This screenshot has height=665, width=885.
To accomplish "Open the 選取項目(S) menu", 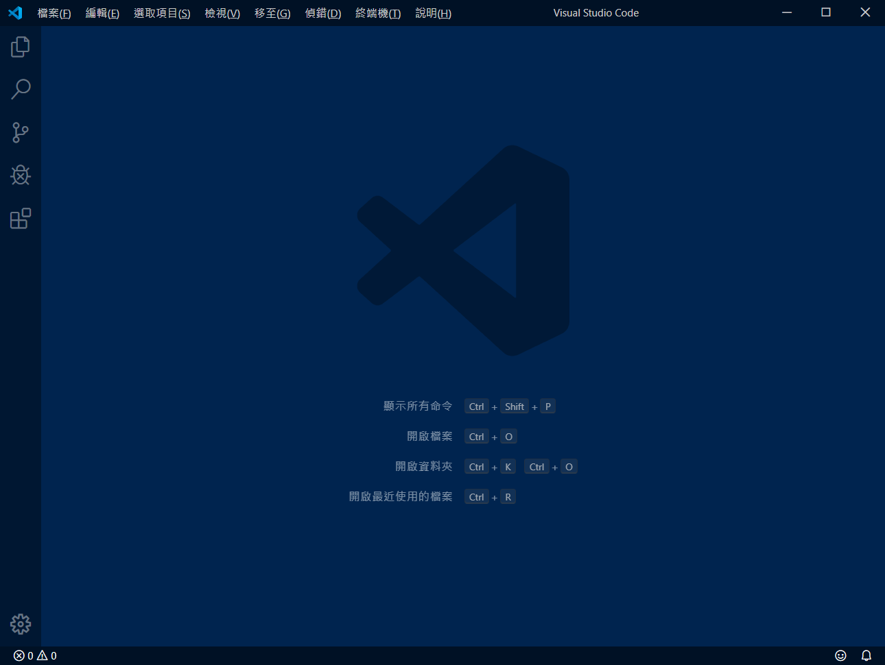I will click(162, 13).
